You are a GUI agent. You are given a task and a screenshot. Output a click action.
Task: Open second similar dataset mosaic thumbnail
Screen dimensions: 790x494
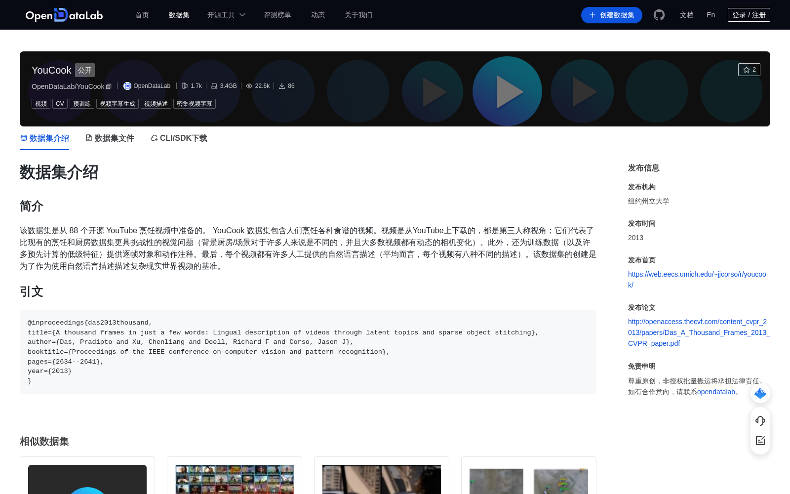coord(235,479)
